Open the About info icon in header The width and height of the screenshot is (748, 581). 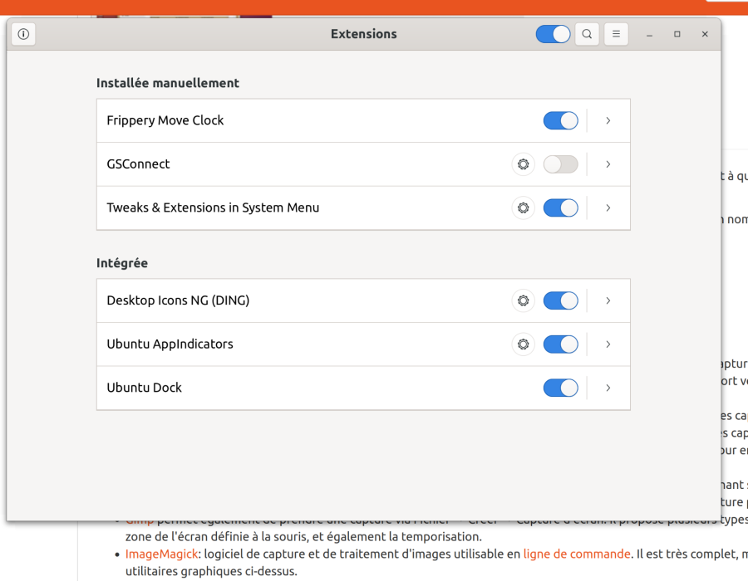[x=23, y=34]
